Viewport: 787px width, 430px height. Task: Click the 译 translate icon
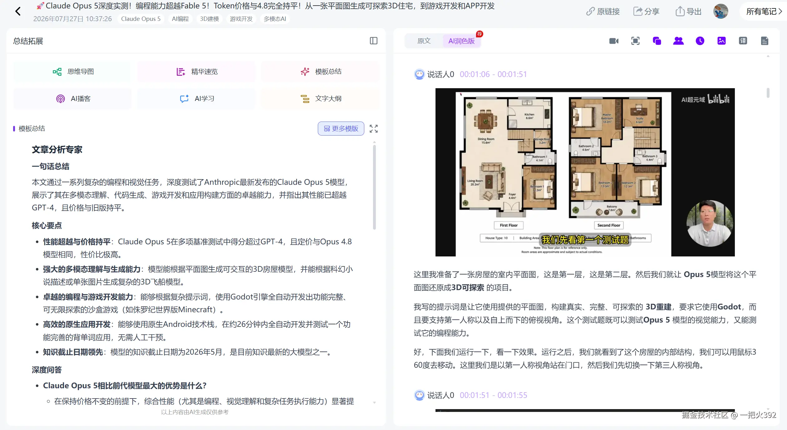[743, 41]
